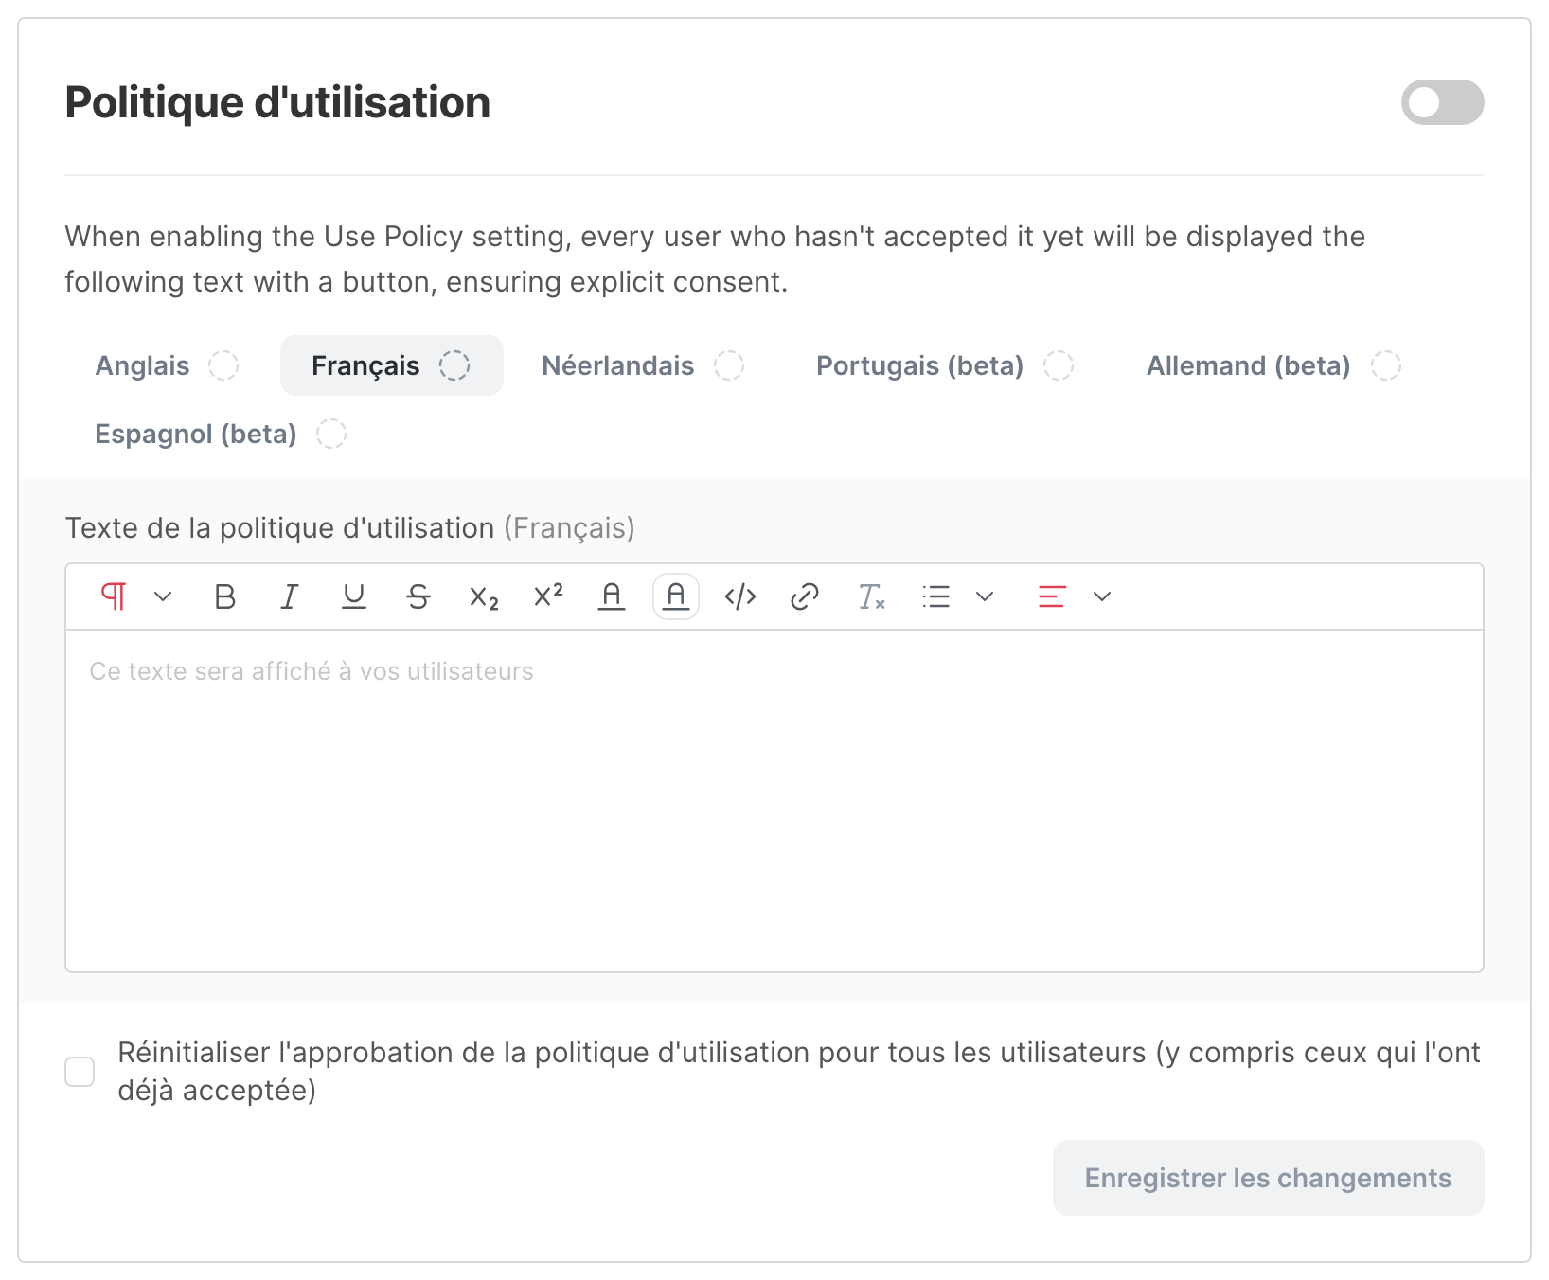The width and height of the screenshot is (1549, 1280).
Task: Open the text highlight color tool
Action: [x=676, y=596]
